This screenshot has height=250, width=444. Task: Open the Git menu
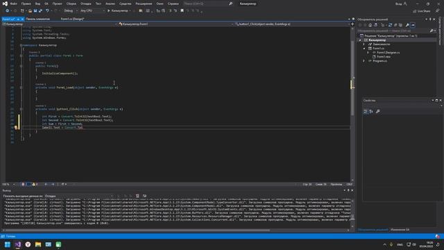(46, 3)
